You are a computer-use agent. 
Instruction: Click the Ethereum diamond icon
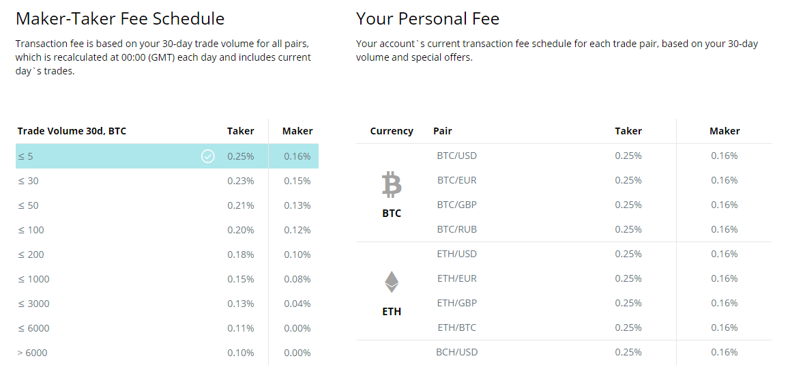coord(392,282)
